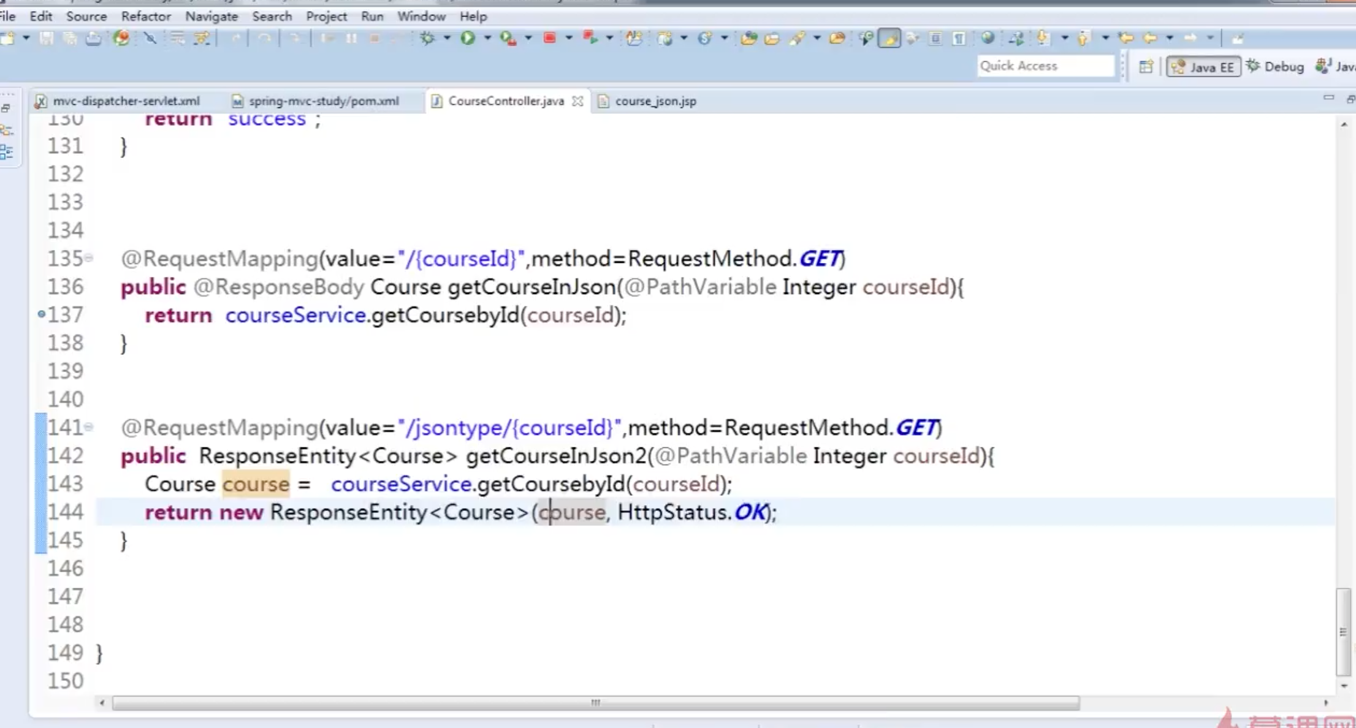1356x728 pixels.
Task: Switch to mvc-dispatcher-servlet.xml tab
Action: click(118, 101)
